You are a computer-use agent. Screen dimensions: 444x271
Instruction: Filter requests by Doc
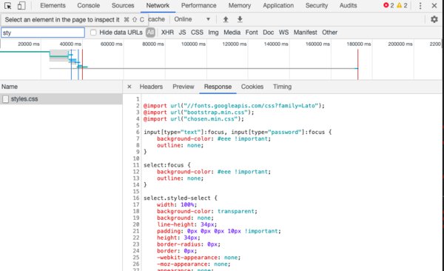[268, 33]
